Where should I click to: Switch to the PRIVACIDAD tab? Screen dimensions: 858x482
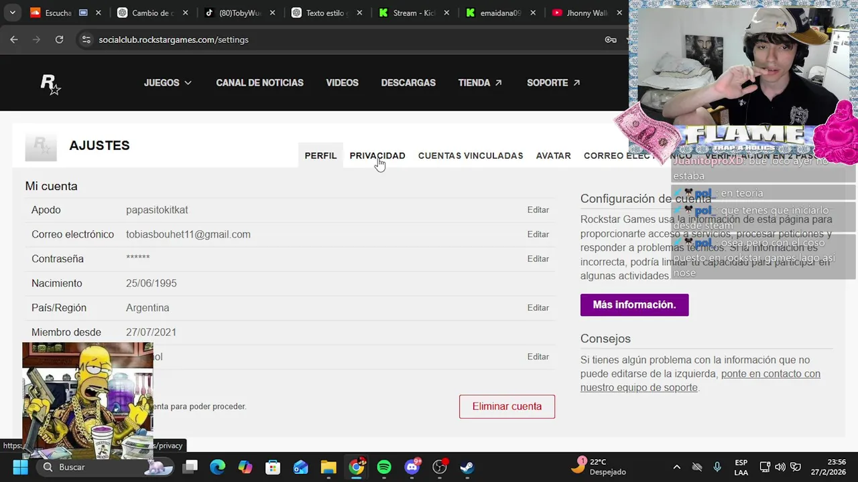(377, 155)
